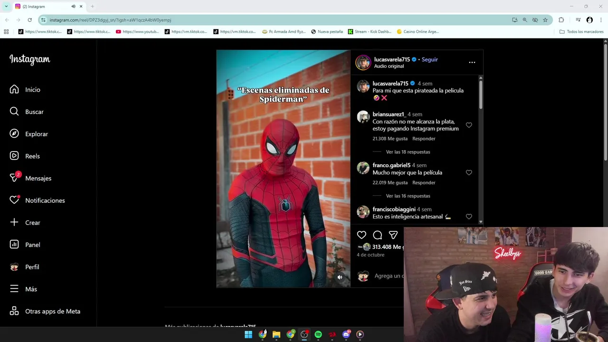Open Todos los marcadores folder
This screenshot has width=608, height=342.
(581, 32)
